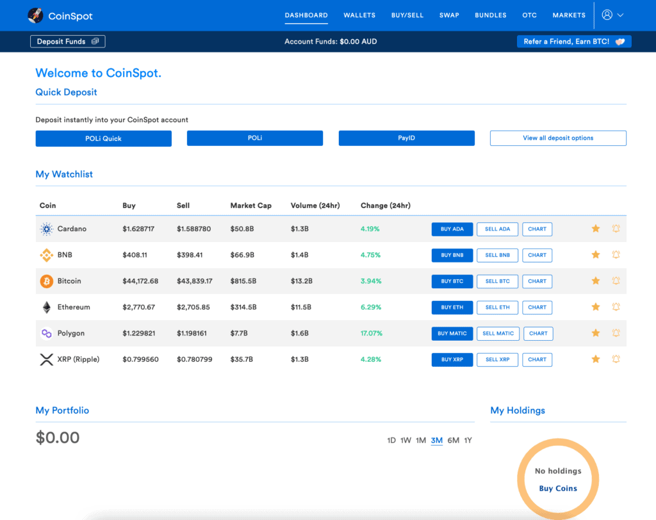Set a price alert bell for Polygon

[x=616, y=333]
